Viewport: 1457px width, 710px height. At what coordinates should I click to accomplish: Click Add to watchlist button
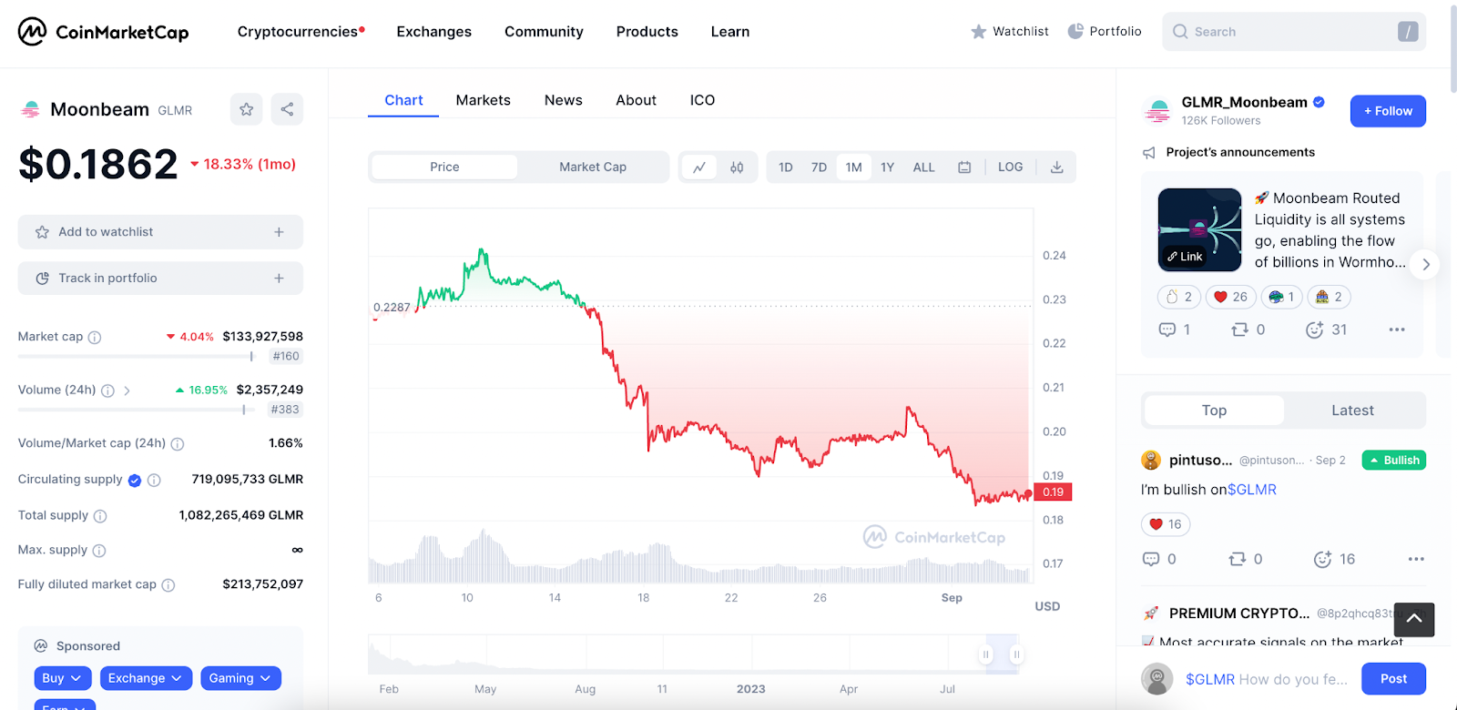pyautogui.click(x=160, y=232)
